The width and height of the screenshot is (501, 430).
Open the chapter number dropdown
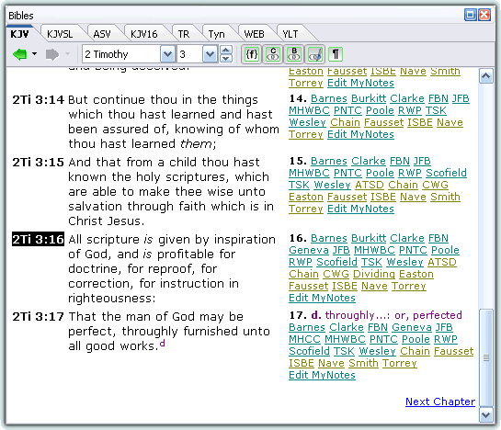210,54
